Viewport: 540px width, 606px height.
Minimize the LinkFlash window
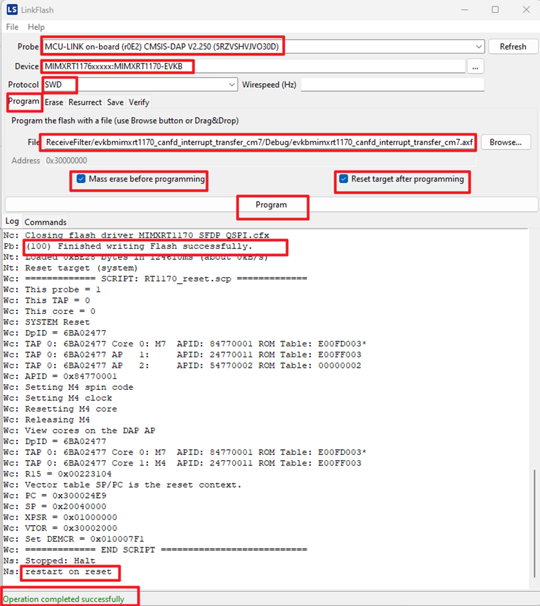click(464, 10)
